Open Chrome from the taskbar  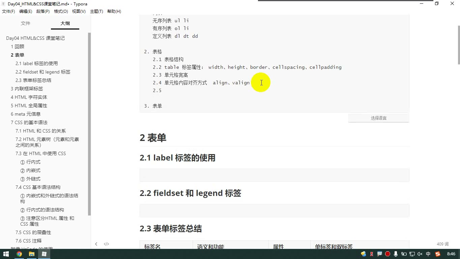pyautogui.click(x=19, y=254)
